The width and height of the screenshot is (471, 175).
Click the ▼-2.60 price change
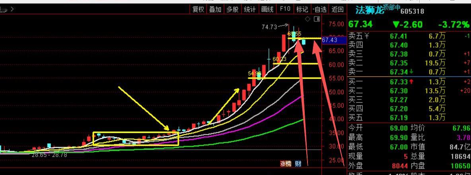tap(408, 24)
